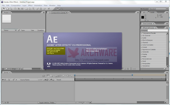
Task: Expand the Color Correction category
Action: [x=141, y=45]
